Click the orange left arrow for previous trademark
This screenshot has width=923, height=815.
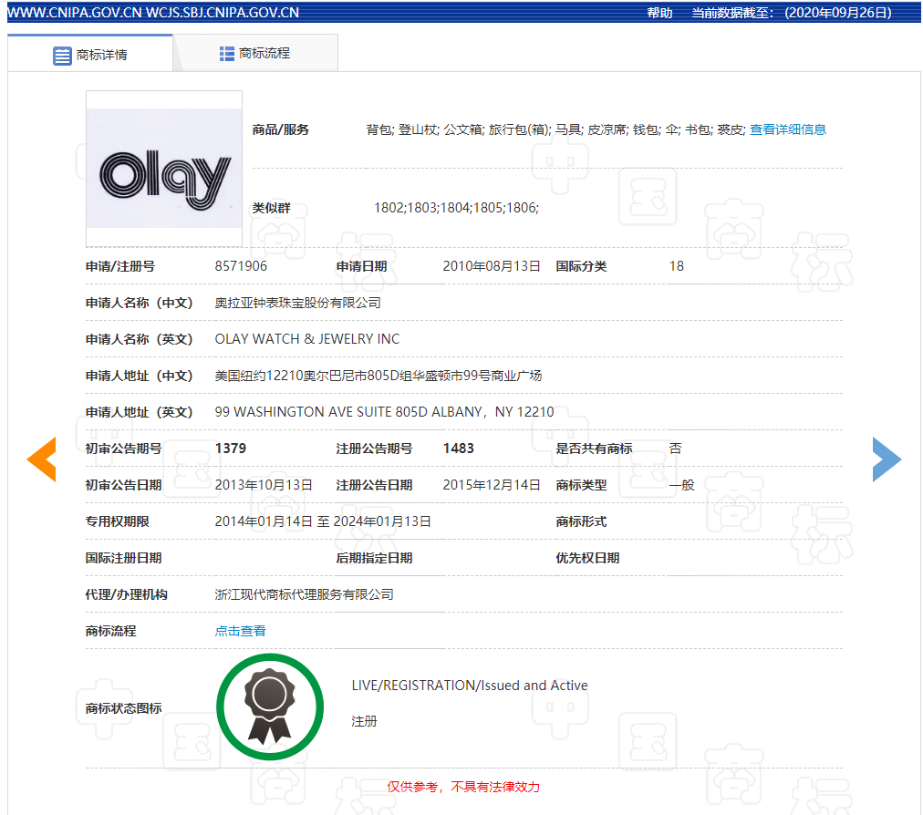[x=42, y=459]
